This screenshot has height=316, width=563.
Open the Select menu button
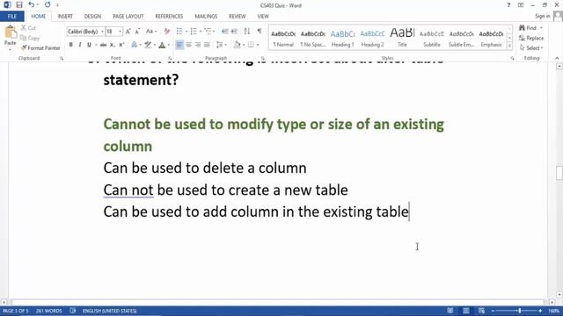(x=531, y=47)
